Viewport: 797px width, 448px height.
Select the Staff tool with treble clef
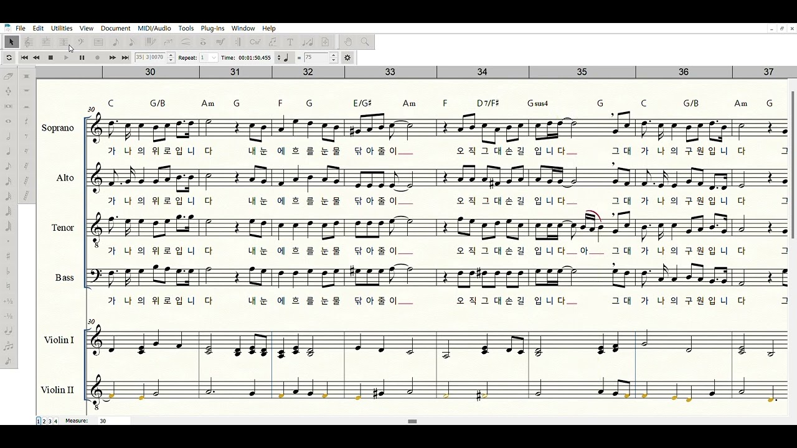point(28,42)
